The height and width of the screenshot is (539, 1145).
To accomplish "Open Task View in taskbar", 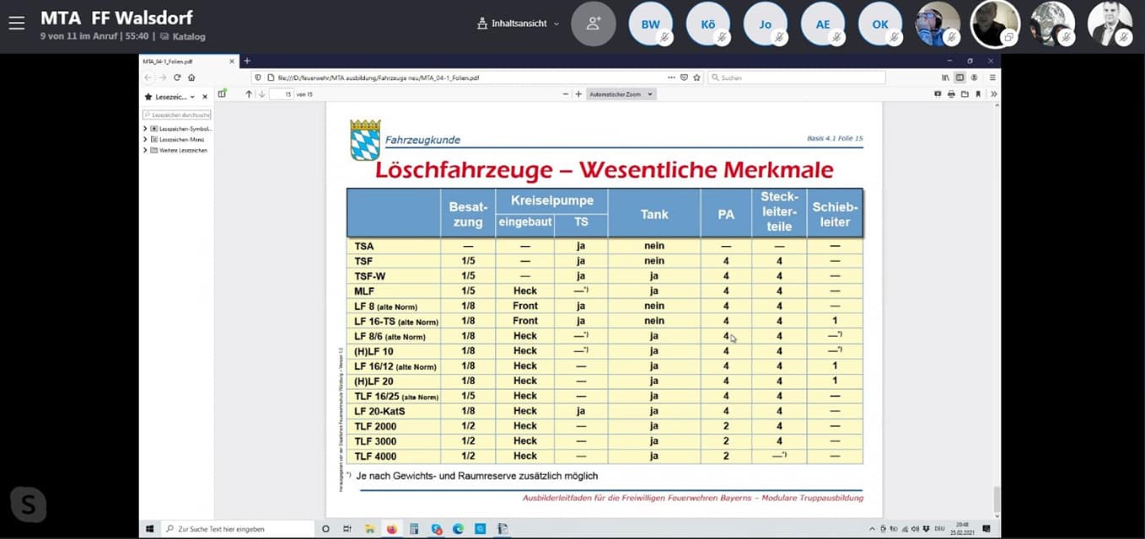I will [347, 529].
